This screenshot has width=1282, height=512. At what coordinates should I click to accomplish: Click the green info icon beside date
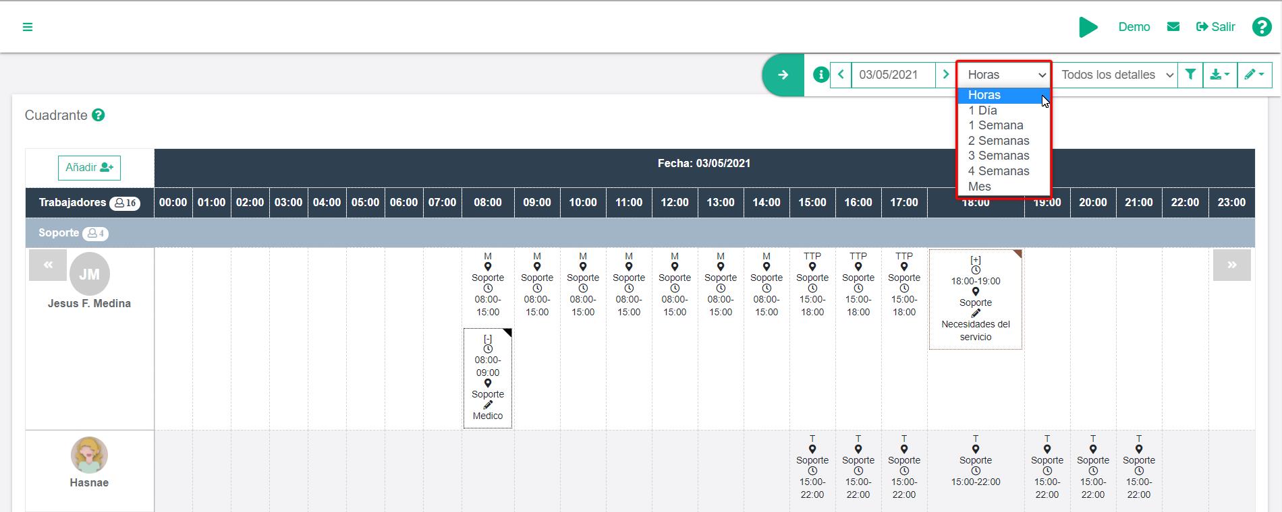820,75
